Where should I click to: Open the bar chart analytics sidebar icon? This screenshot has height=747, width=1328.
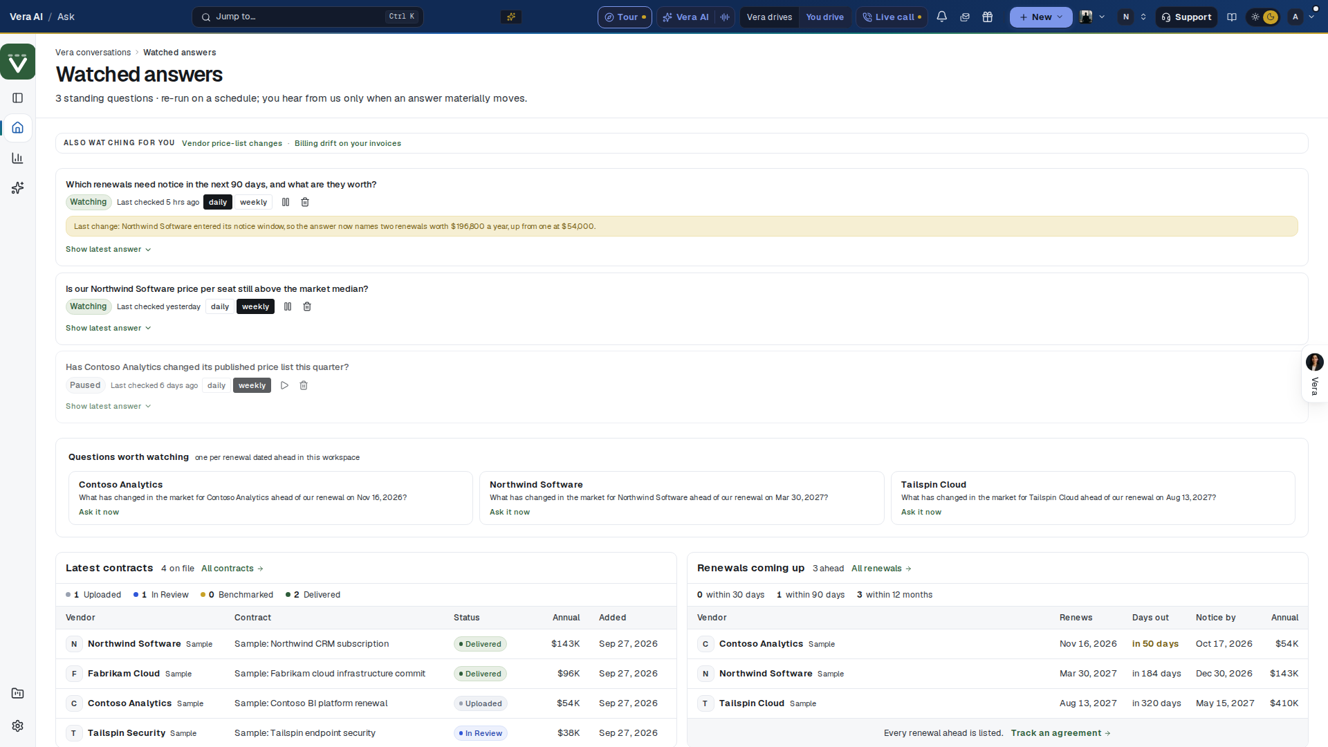18,158
